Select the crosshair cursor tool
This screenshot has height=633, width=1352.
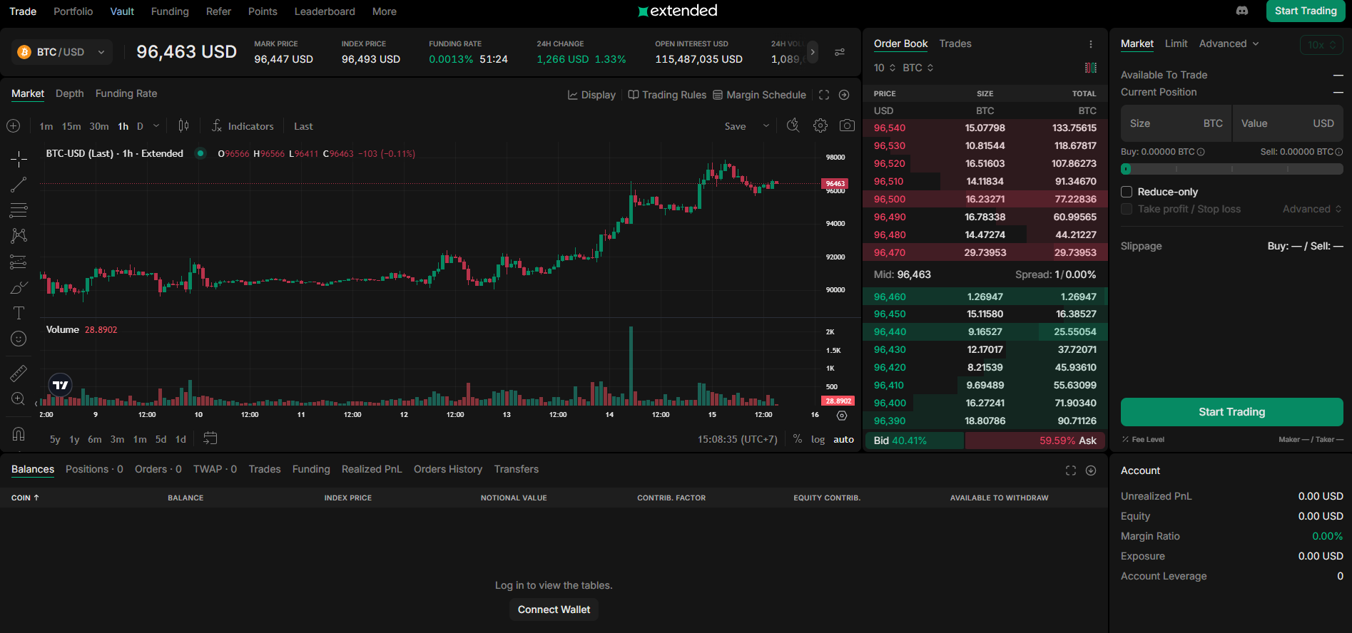coord(19,158)
